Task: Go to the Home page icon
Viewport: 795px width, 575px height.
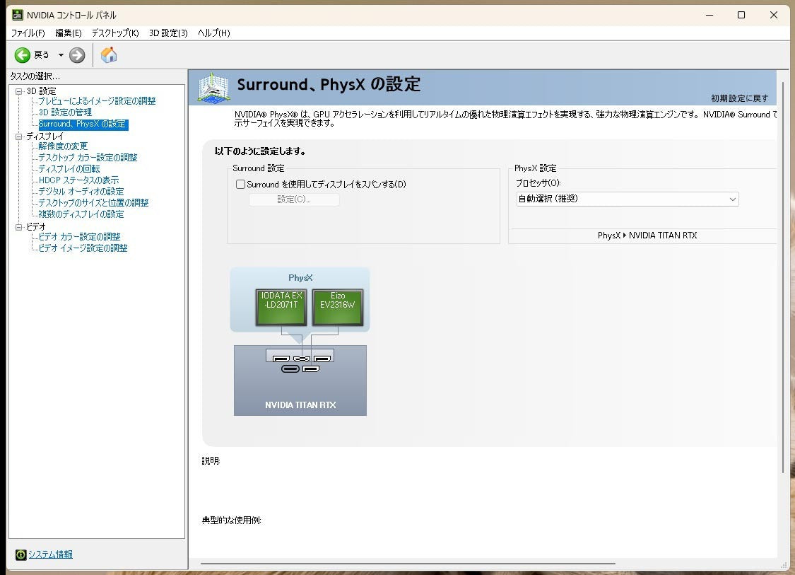Action: click(109, 54)
